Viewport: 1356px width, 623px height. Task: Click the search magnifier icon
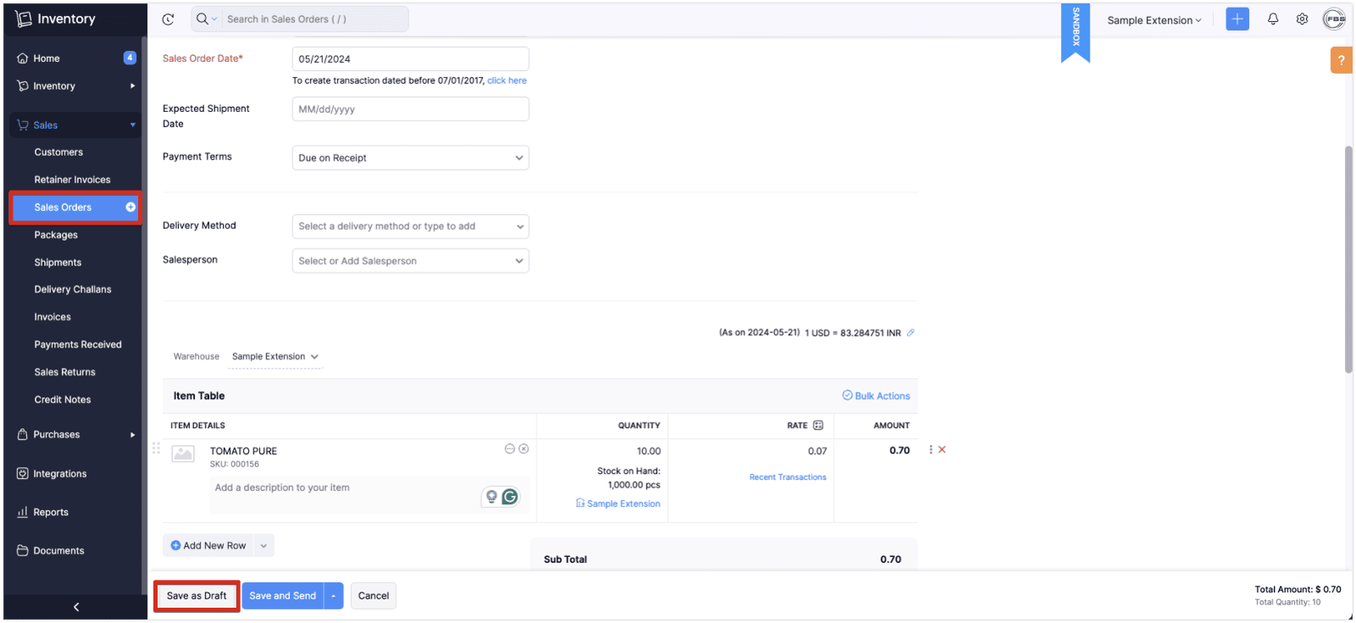pyautogui.click(x=202, y=19)
